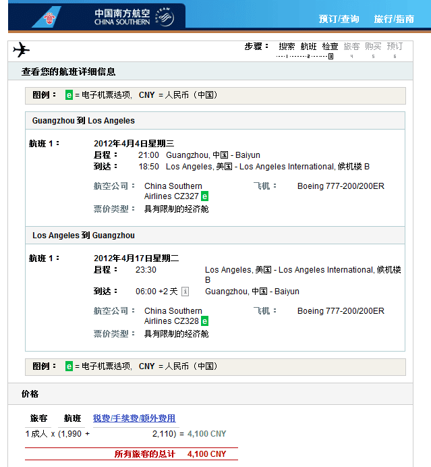Return to the 航班 step
431x467 pixels.
pos(308,47)
